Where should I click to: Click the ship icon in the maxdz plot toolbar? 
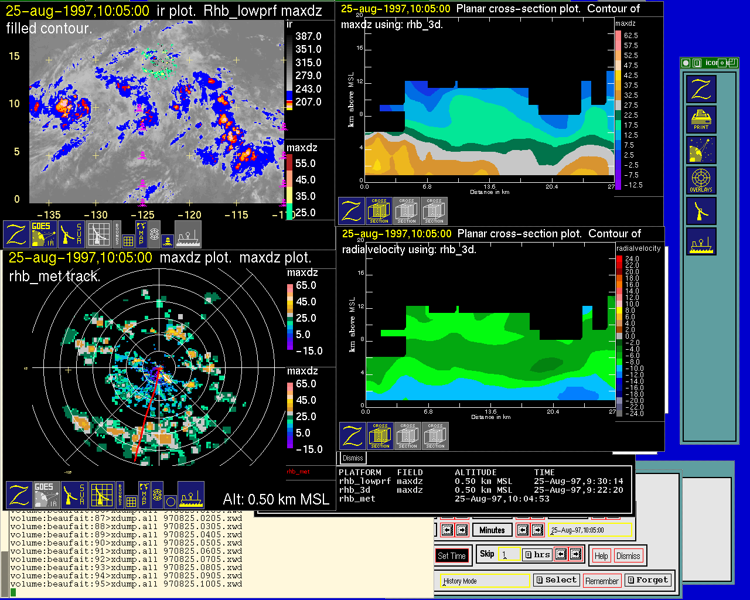[191, 495]
